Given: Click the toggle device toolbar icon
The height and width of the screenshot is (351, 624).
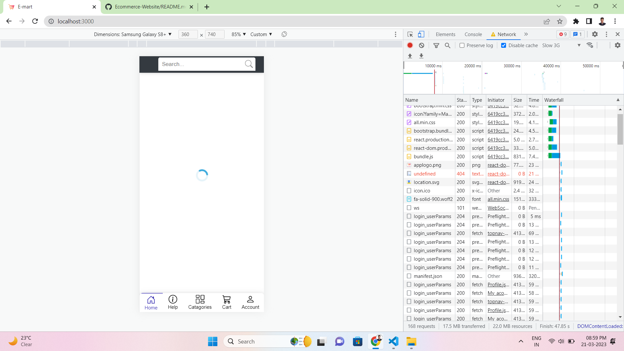Looking at the screenshot, I should tap(421, 34).
